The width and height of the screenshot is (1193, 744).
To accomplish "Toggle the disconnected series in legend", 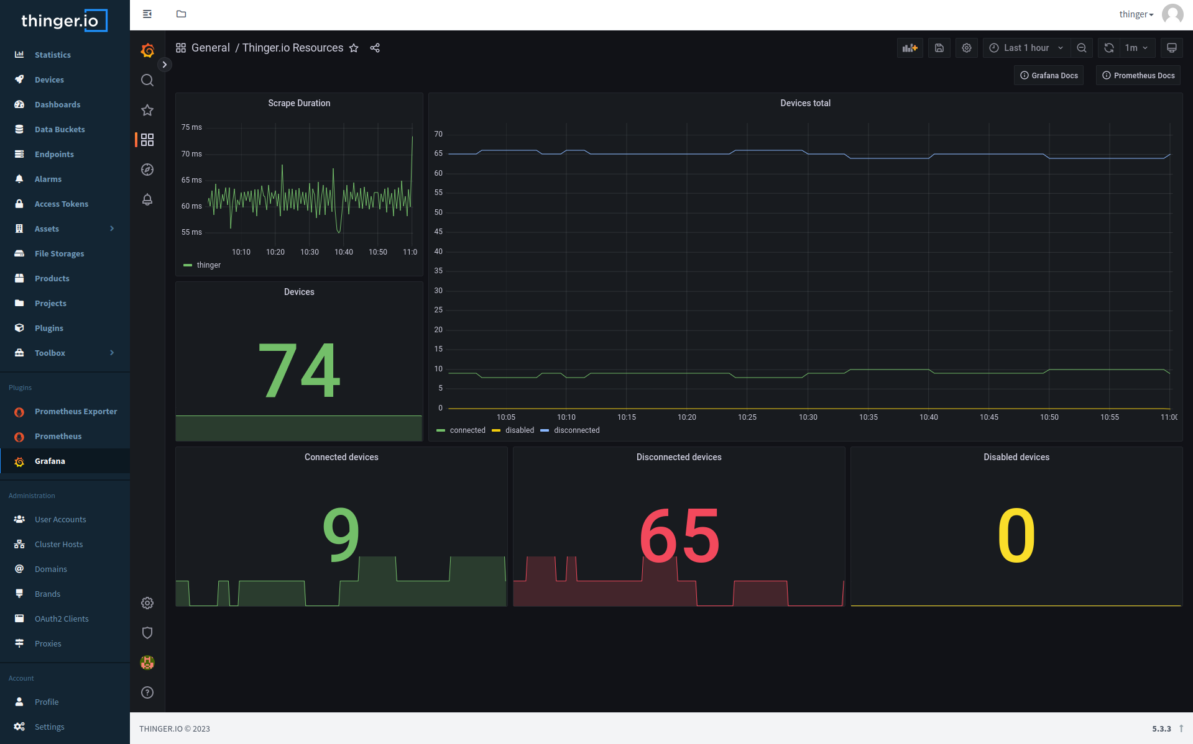I will tap(576, 430).
